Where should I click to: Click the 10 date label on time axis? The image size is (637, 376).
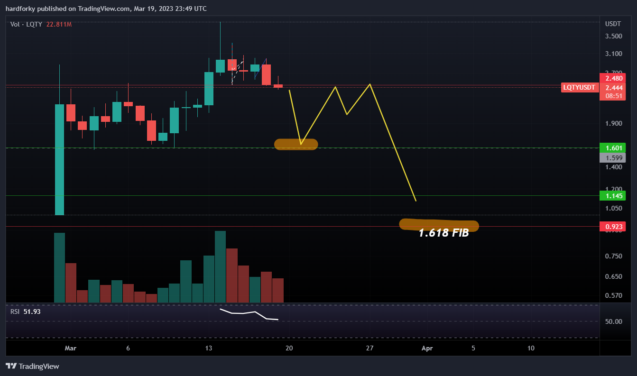pyautogui.click(x=531, y=348)
